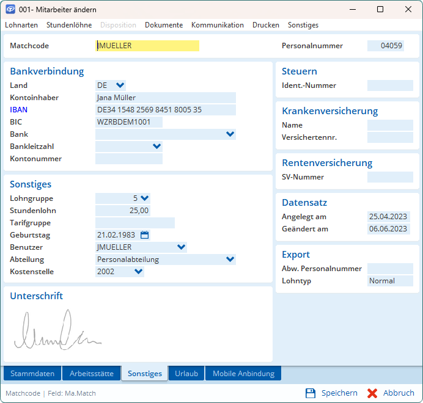The width and height of the screenshot is (423, 403).
Task: Open the Lohnarten menu
Action: (x=21, y=25)
